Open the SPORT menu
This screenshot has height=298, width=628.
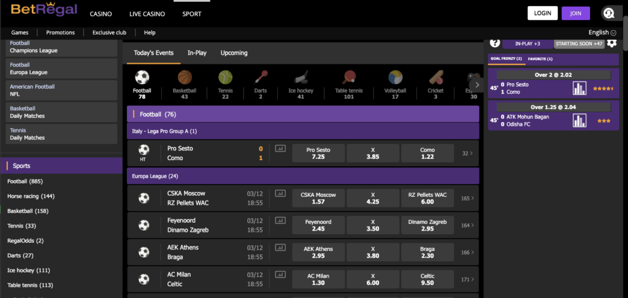click(x=192, y=13)
